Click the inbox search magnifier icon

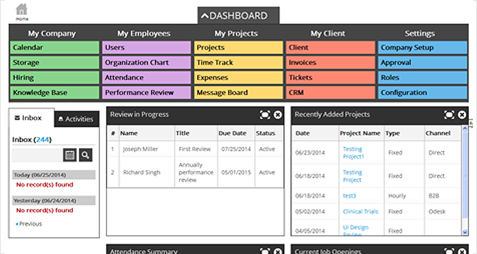[86, 155]
